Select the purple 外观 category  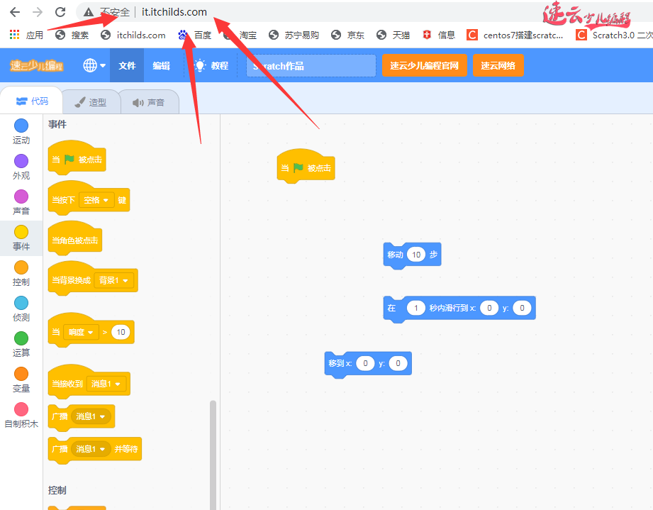[x=21, y=161]
